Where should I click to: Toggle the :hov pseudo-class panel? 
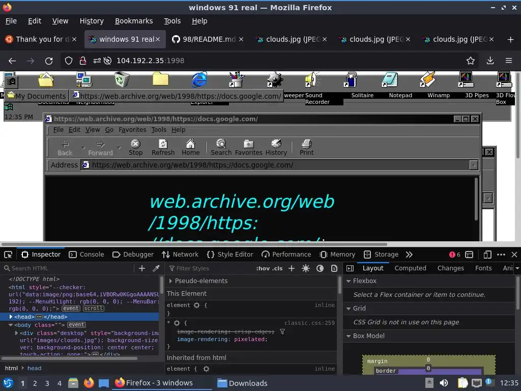tap(263, 268)
